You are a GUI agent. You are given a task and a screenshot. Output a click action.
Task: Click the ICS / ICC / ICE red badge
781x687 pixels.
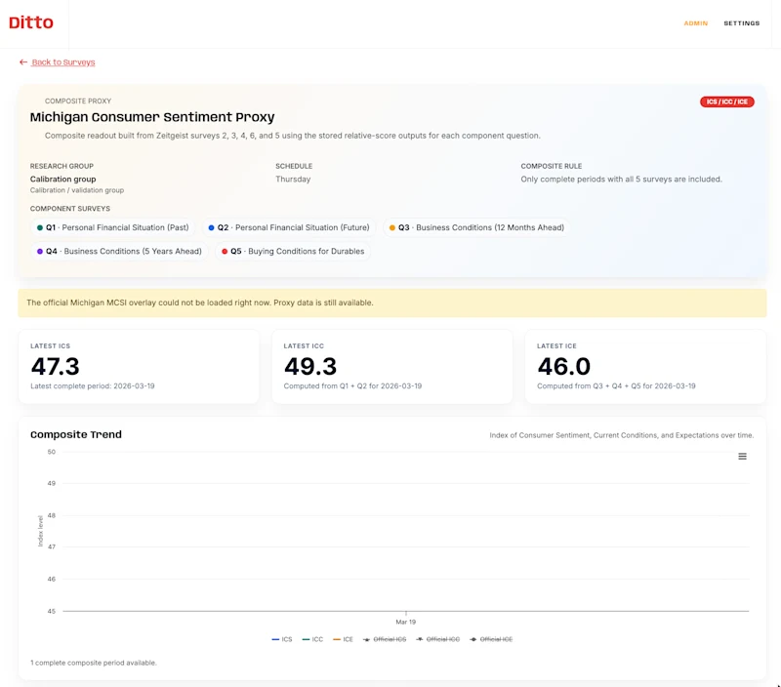(726, 101)
